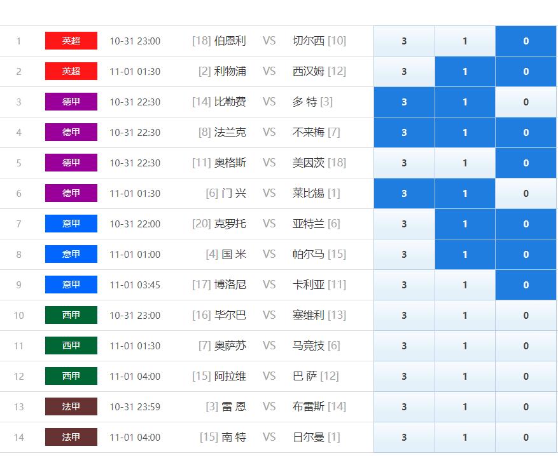Select option 1 for 南特 vs 日尔曼

[x=464, y=438]
